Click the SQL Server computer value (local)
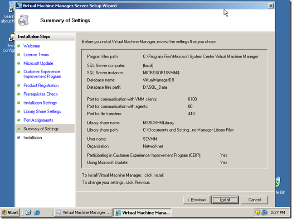The height and width of the screenshot is (219, 292). click(x=148, y=66)
